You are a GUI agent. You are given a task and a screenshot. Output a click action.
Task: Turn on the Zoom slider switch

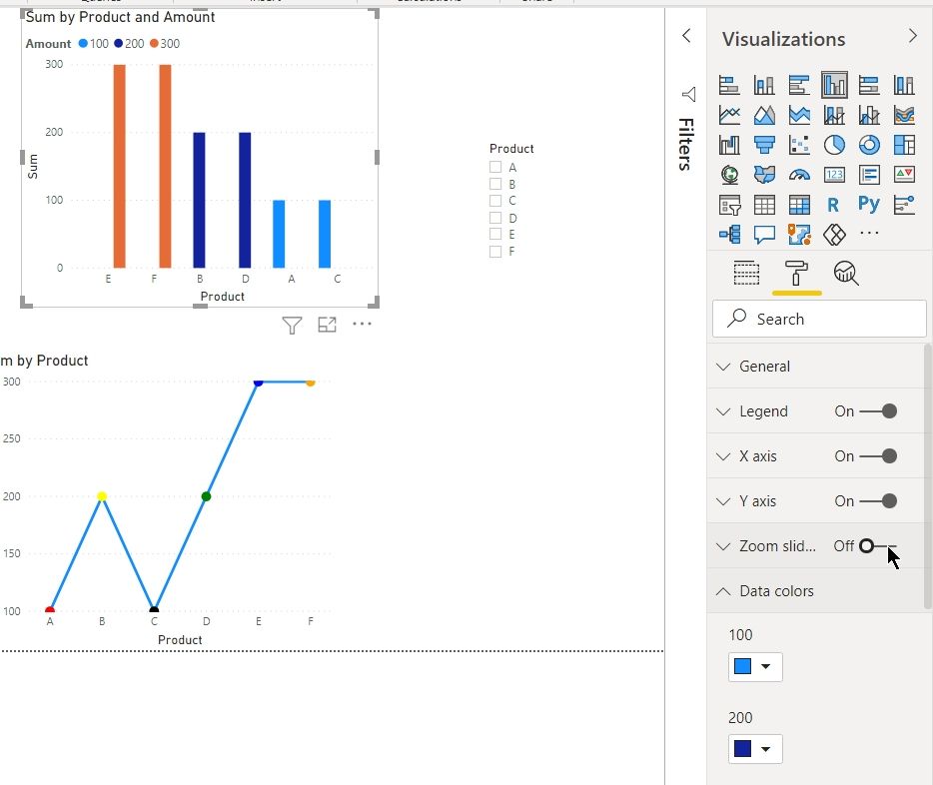(878, 546)
